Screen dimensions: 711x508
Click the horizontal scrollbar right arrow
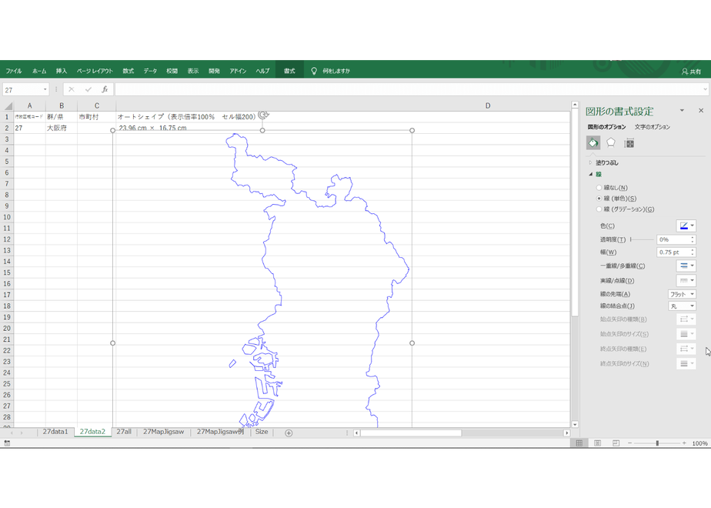click(566, 433)
